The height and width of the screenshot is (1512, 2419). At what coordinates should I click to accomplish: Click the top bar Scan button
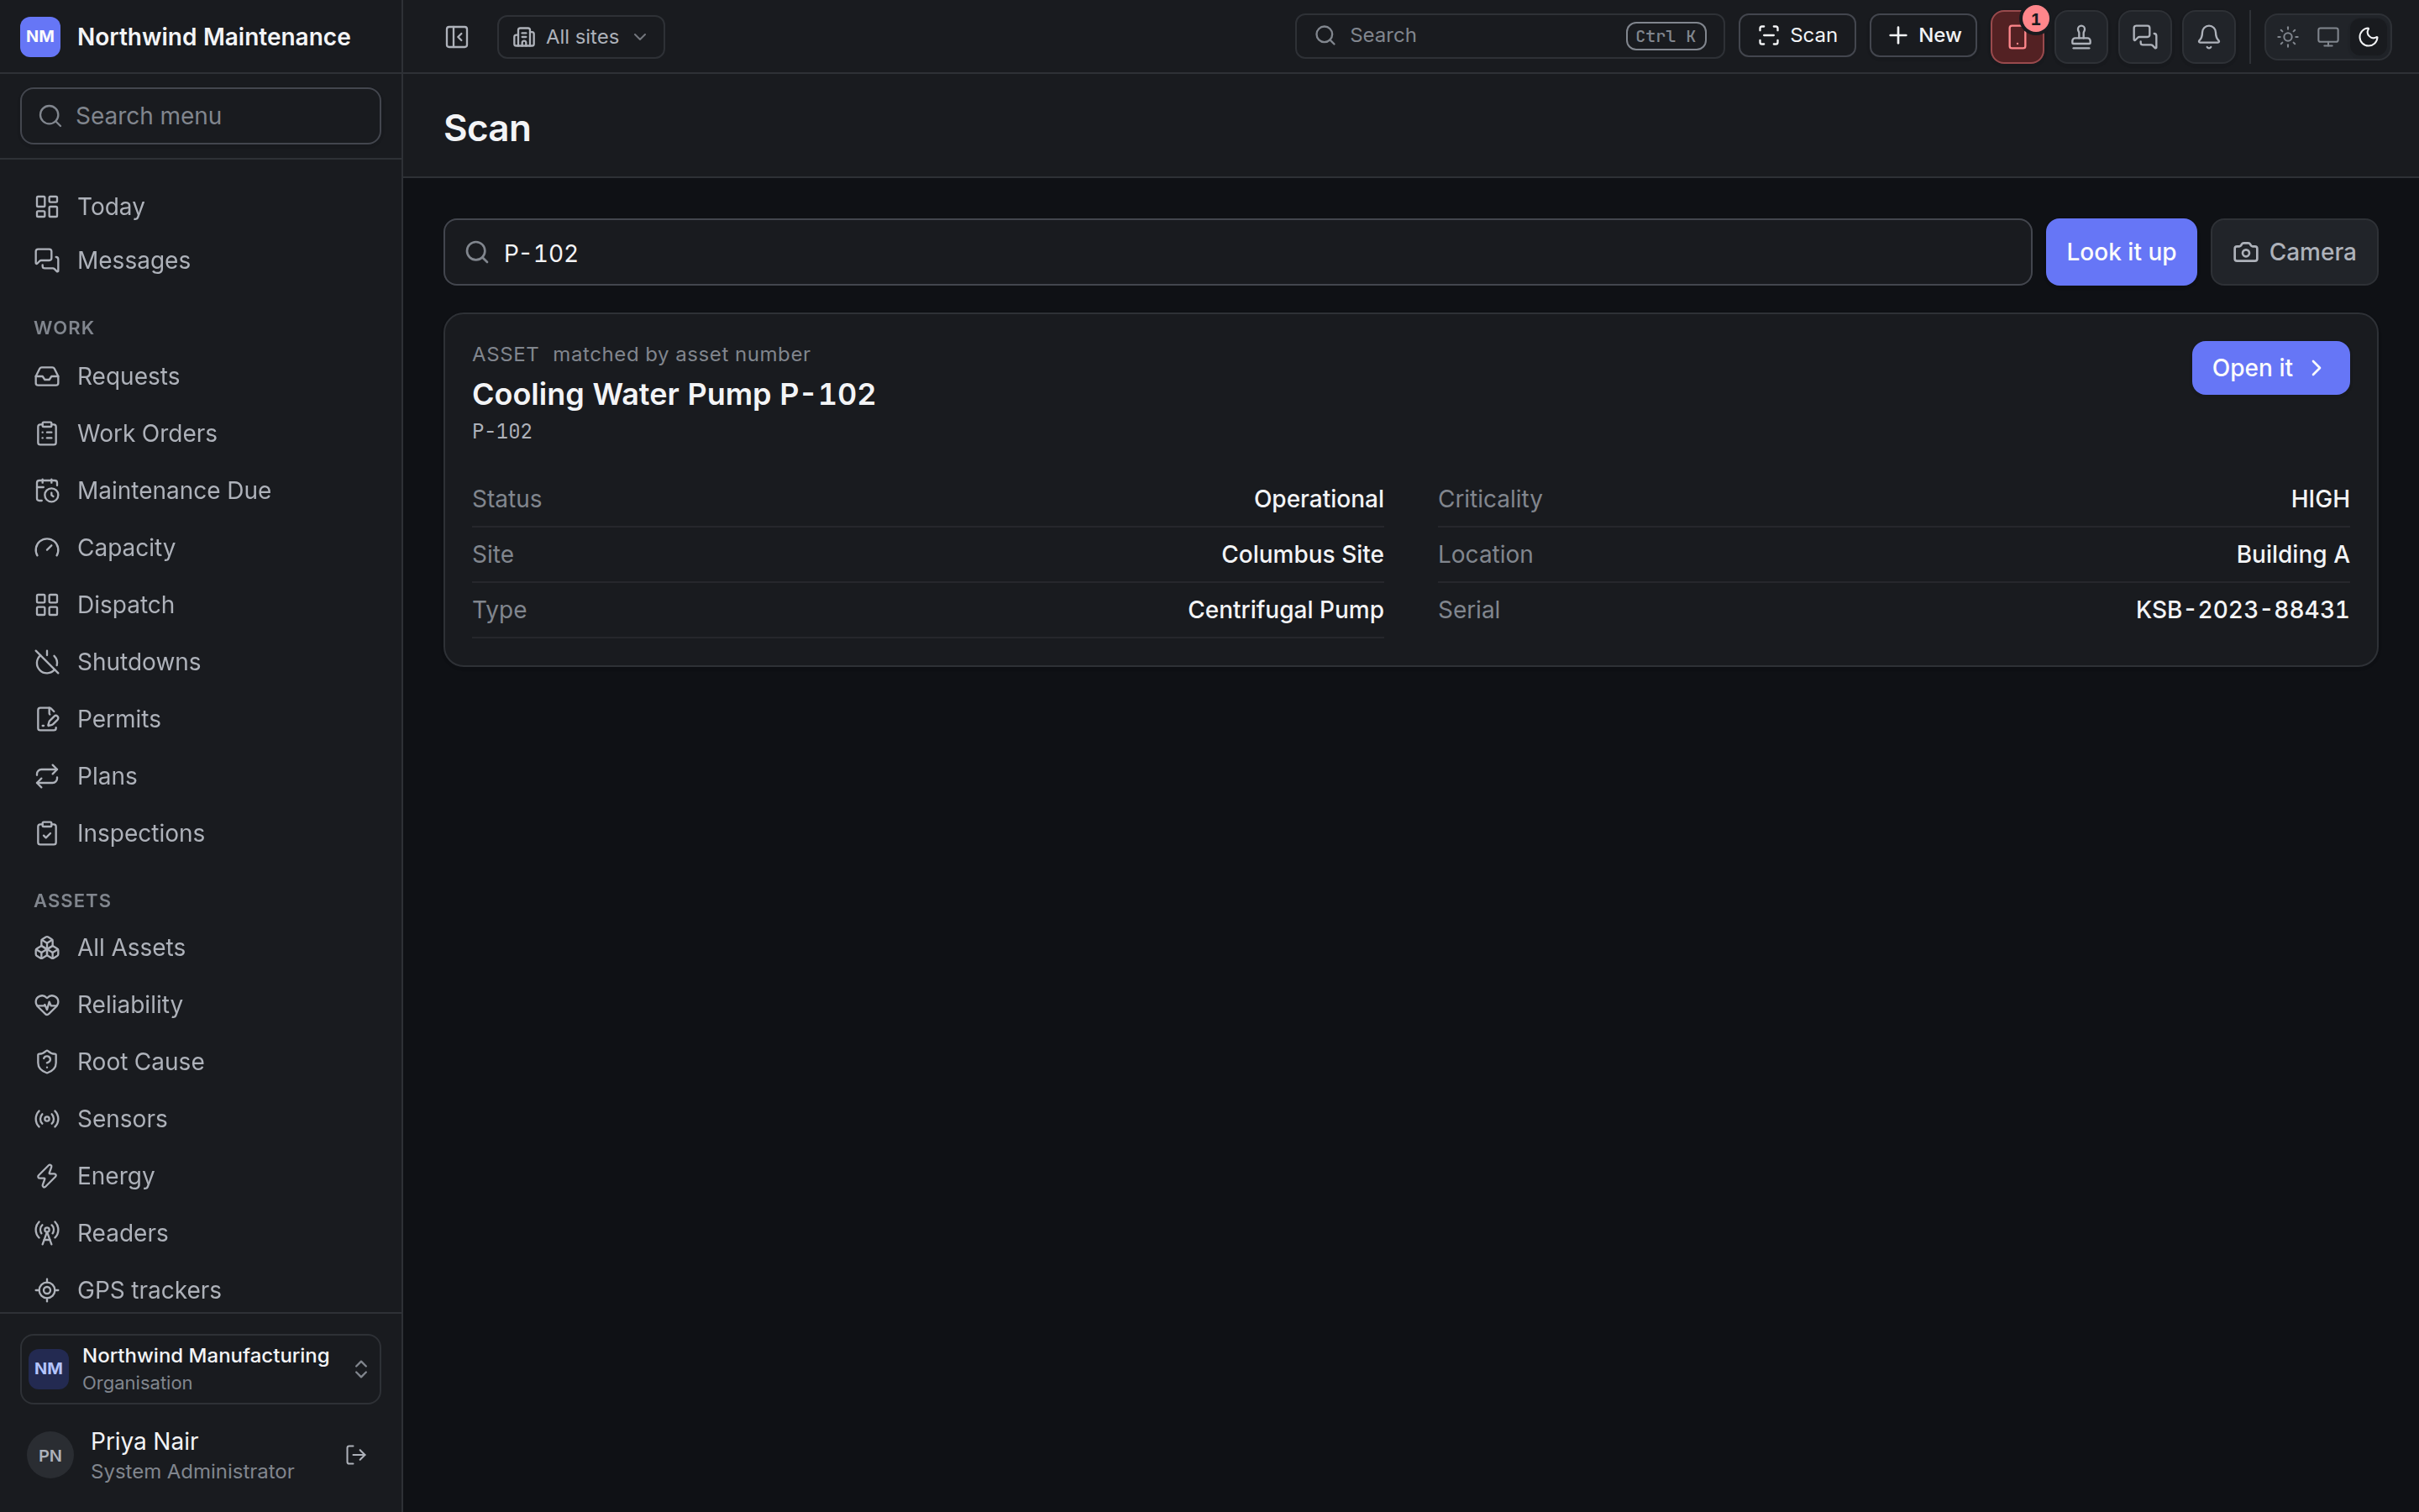click(1797, 36)
